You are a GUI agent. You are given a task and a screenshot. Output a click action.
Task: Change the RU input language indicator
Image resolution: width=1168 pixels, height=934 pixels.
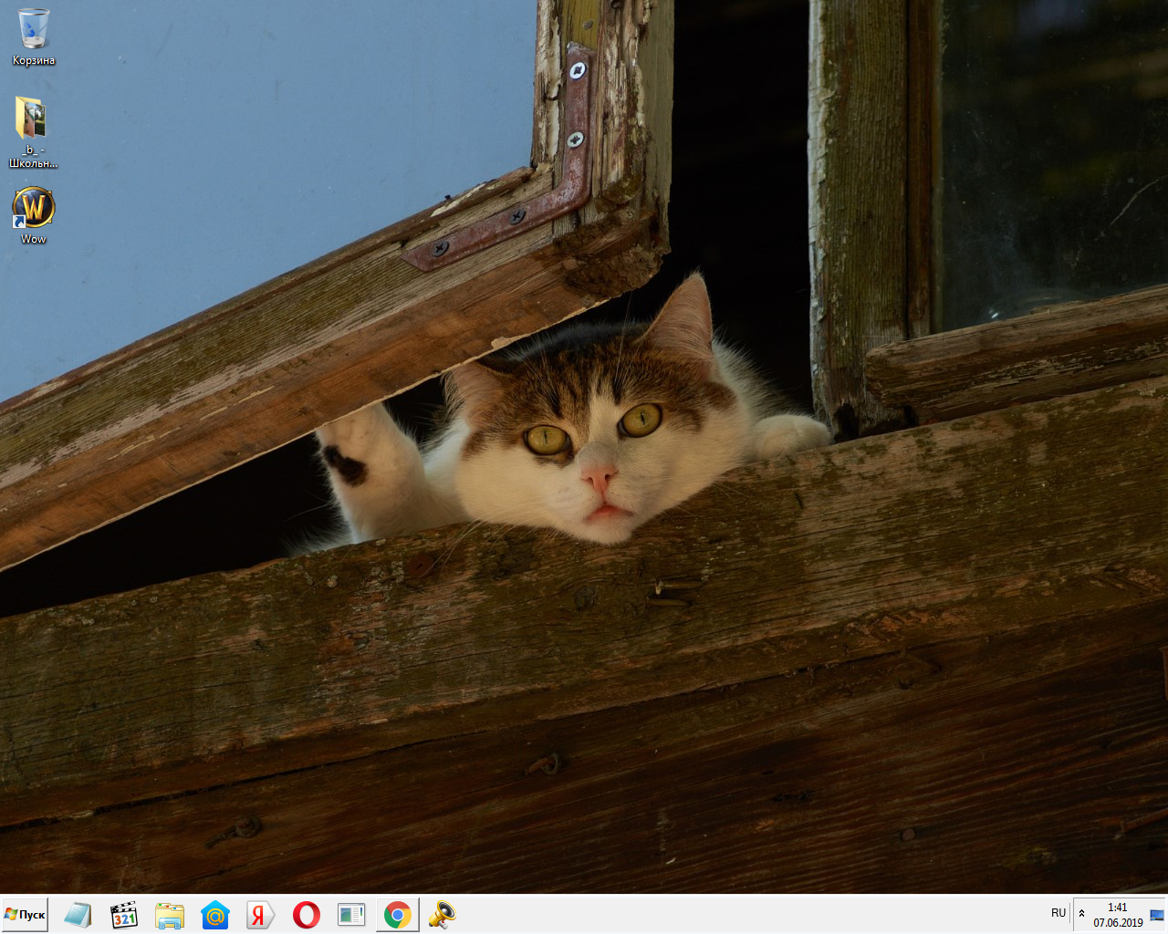click(1058, 913)
